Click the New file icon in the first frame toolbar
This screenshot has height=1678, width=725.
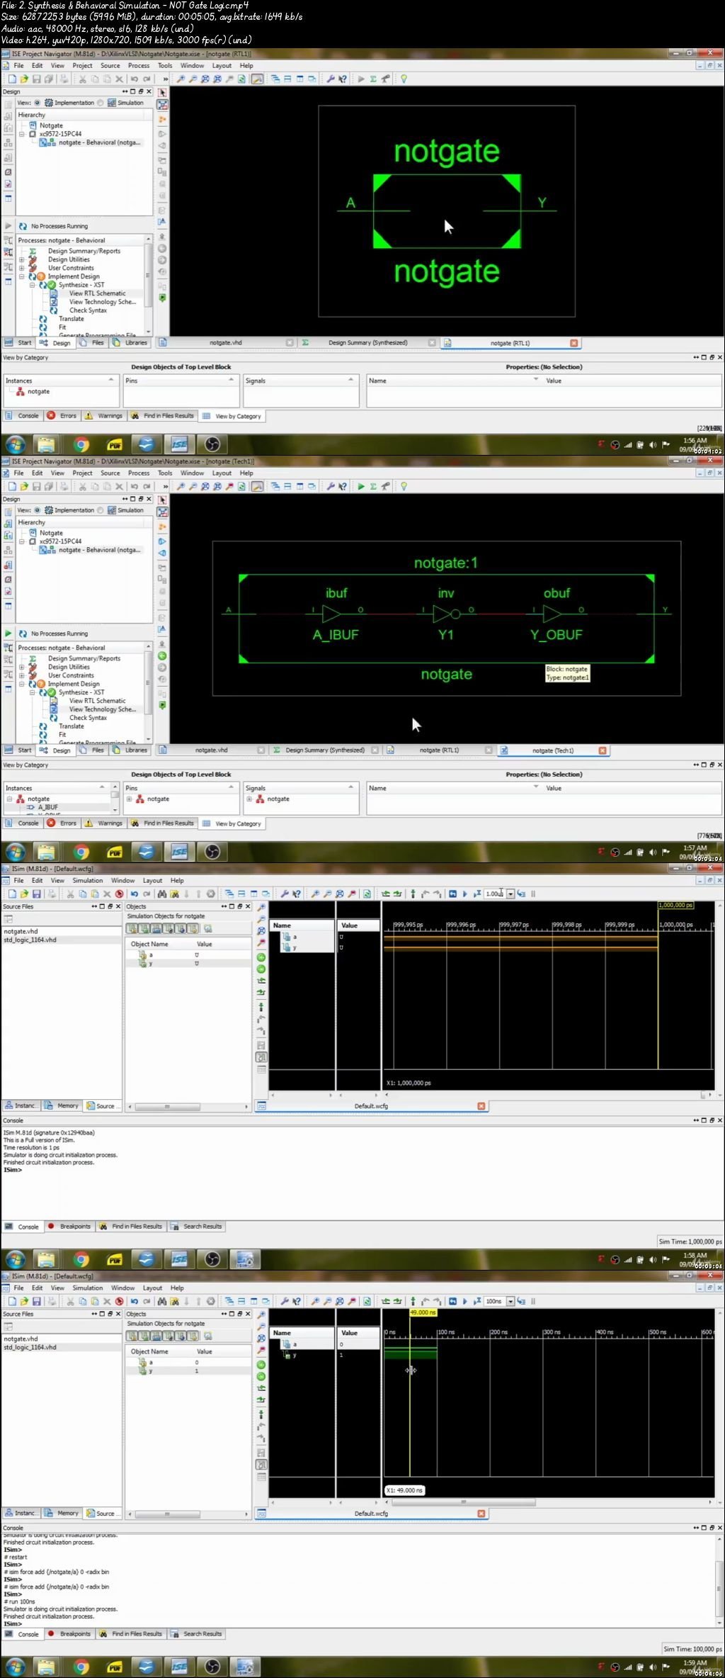(x=12, y=79)
